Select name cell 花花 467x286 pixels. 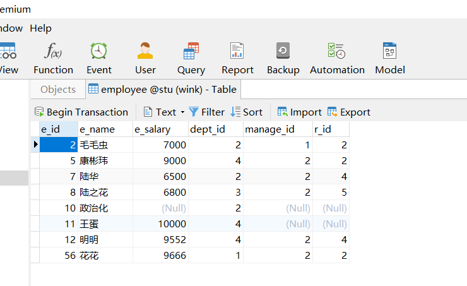105,255
